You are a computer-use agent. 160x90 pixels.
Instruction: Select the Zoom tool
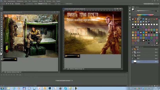1,50
